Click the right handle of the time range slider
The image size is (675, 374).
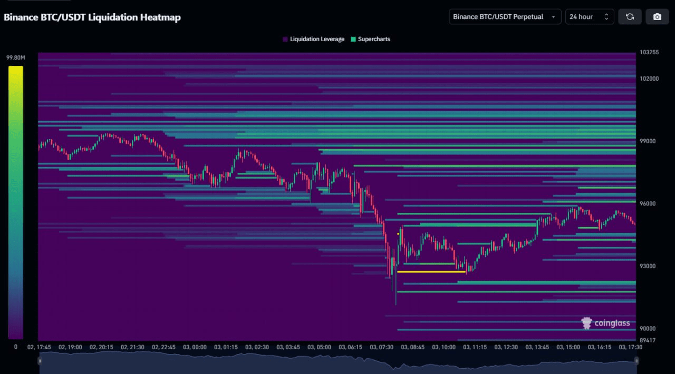[637, 361]
